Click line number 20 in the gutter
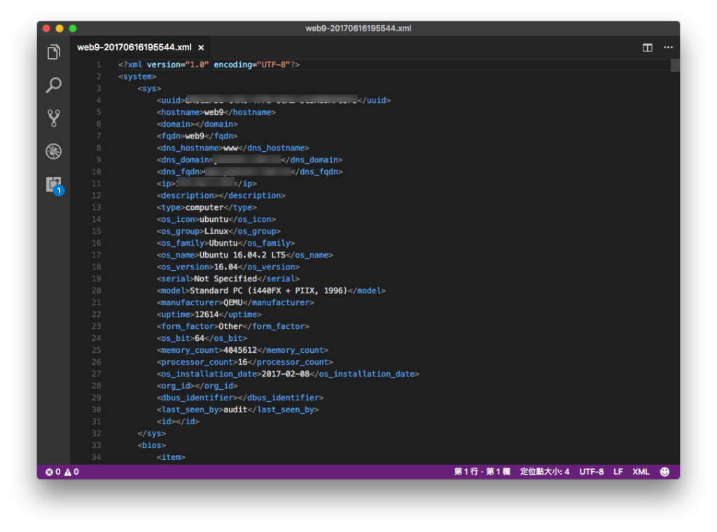 coord(96,290)
